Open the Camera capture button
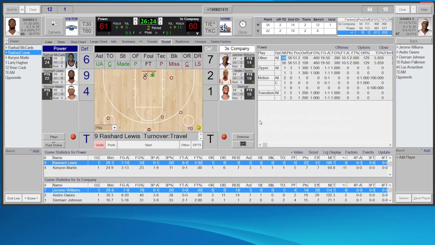Image resolution: width=435 pixels, height=245 pixels. (x=54, y=27)
